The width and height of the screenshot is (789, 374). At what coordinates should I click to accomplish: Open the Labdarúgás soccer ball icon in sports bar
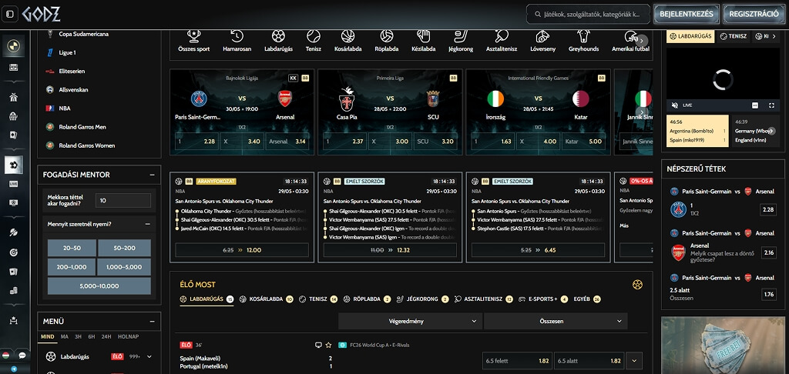coord(278,36)
